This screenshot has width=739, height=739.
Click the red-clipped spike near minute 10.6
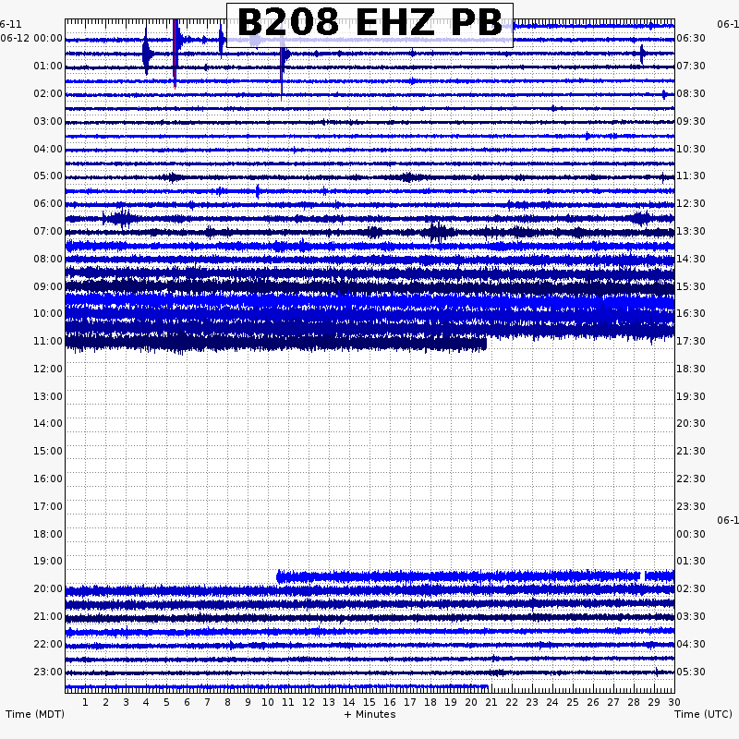click(282, 68)
